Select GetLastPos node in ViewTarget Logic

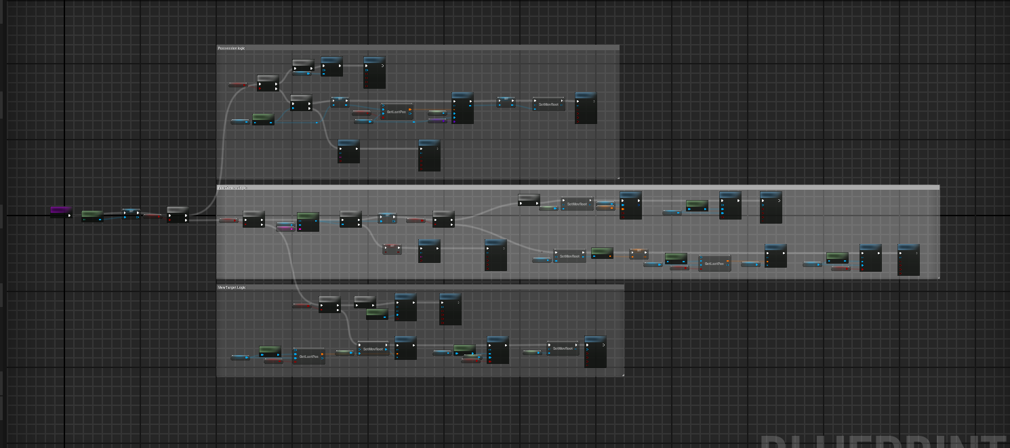click(308, 357)
